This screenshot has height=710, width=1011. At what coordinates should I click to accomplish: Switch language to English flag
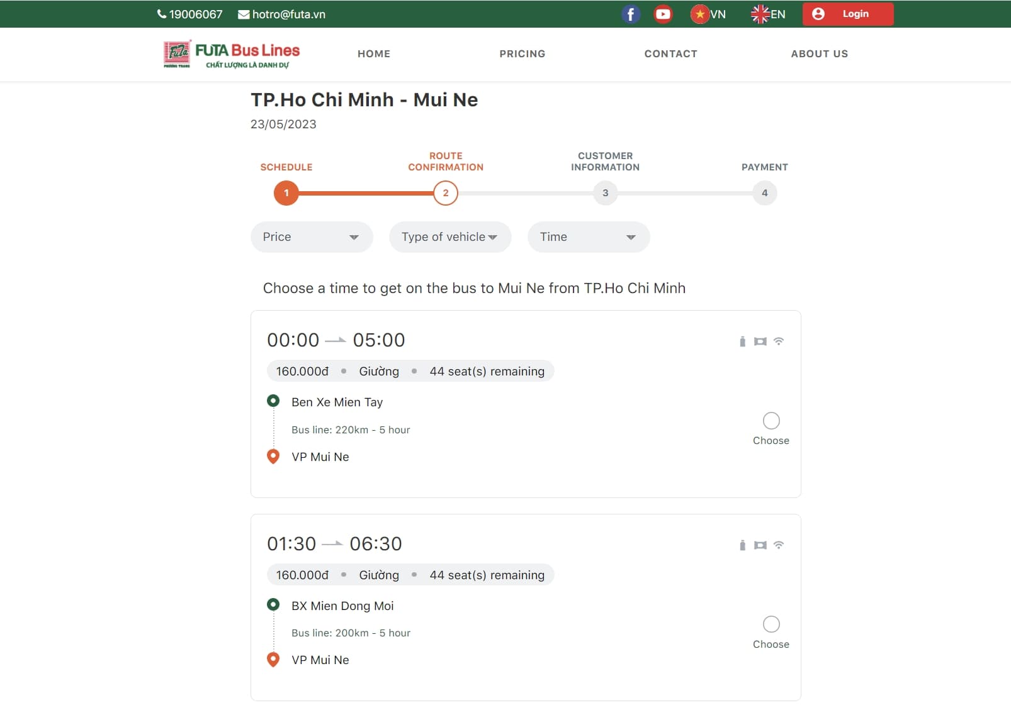coord(760,14)
